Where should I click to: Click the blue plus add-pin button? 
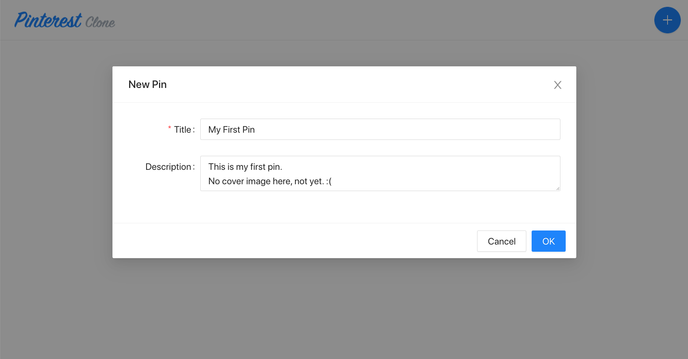tap(667, 20)
